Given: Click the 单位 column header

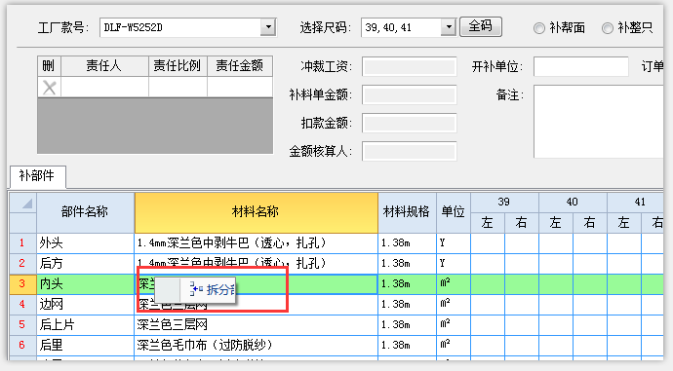Looking at the screenshot, I should 454,212.
